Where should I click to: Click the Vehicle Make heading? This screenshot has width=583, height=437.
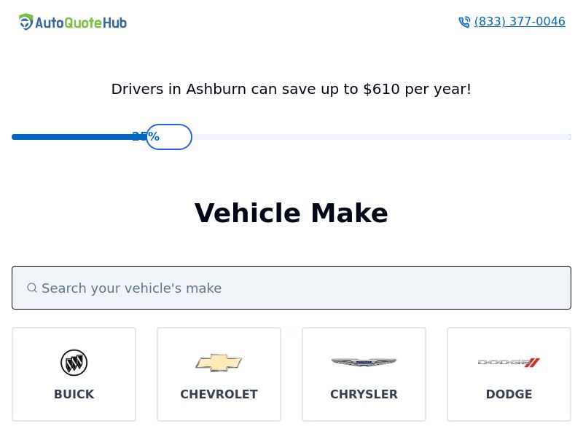point(291,213)
